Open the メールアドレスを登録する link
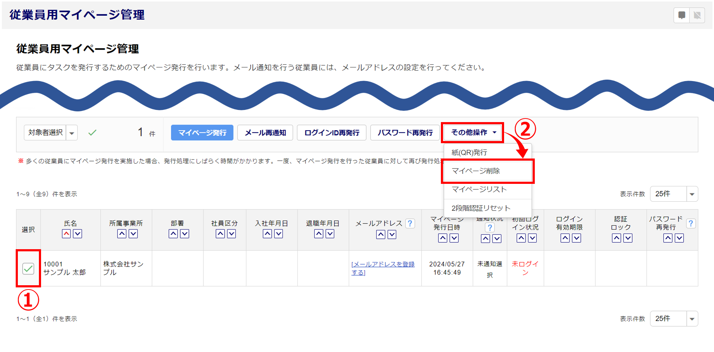714x352 pixels. pyautogui.click(x=383, y=268)
